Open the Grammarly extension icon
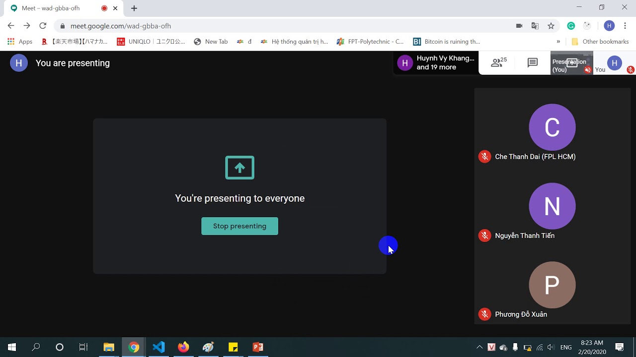This screenshot has width=636, height=357. pos(571,26)
